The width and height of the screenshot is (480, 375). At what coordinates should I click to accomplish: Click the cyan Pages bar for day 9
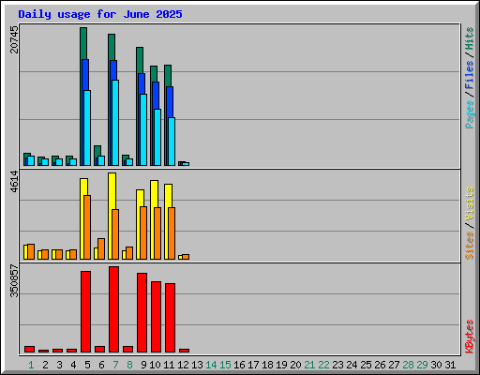point(143,129)
